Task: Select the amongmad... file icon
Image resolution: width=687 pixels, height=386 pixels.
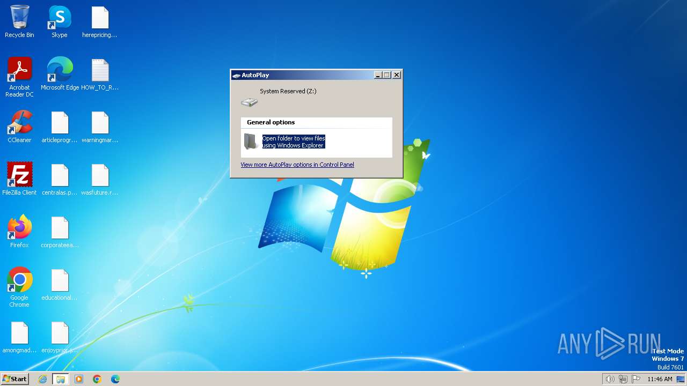Action: pyautogui.click(x=19, y=337)
